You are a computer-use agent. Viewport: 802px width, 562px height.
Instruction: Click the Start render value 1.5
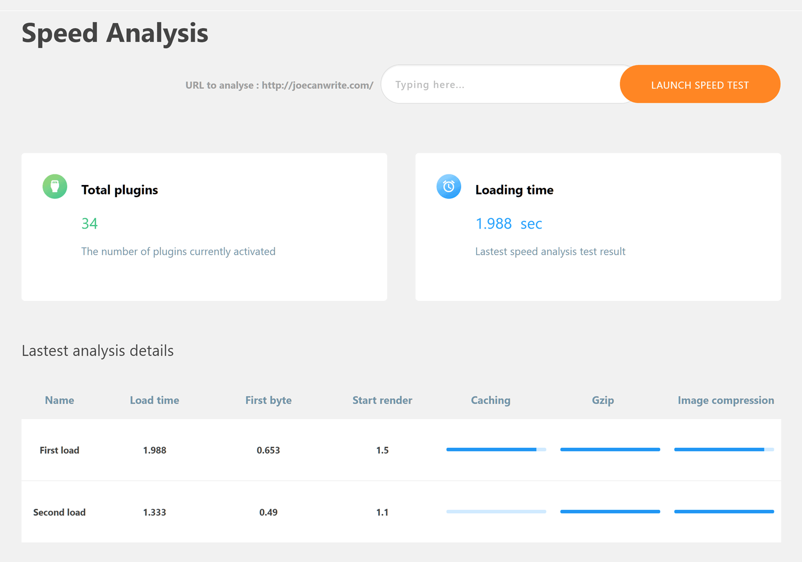pyautogui.click(x=382, y=450)
